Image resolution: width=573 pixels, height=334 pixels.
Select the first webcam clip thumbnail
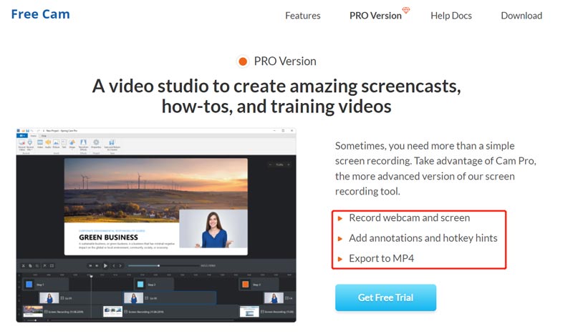[49, 298]
